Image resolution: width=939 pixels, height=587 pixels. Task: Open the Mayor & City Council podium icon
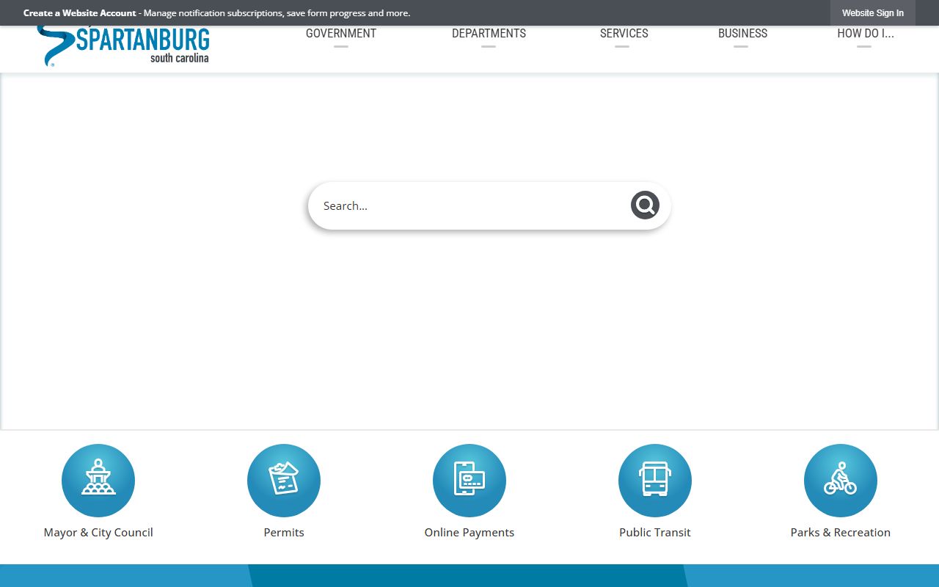click(x=98, y=480)
